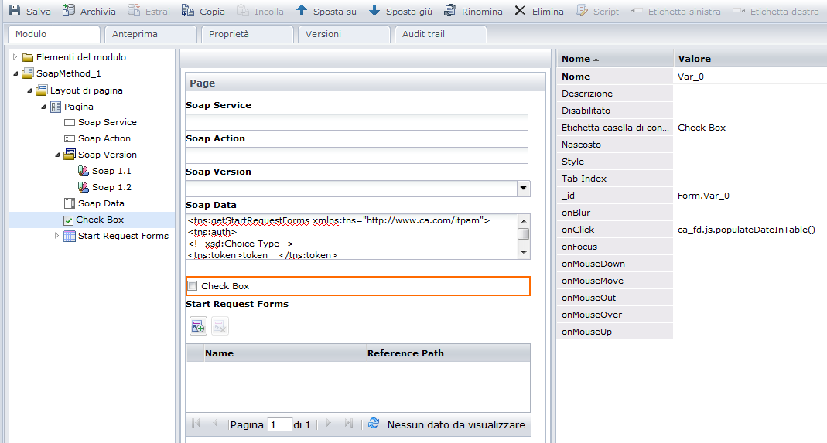Switch to the Anteprima tab

(x=151, y=34)
